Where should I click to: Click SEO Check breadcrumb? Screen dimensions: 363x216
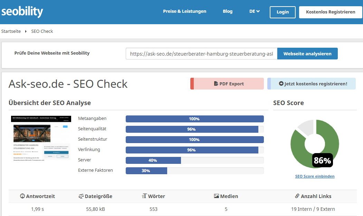(x=42, y=31)
